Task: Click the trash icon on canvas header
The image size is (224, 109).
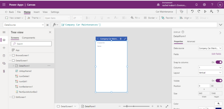Action: click(121, 39)
